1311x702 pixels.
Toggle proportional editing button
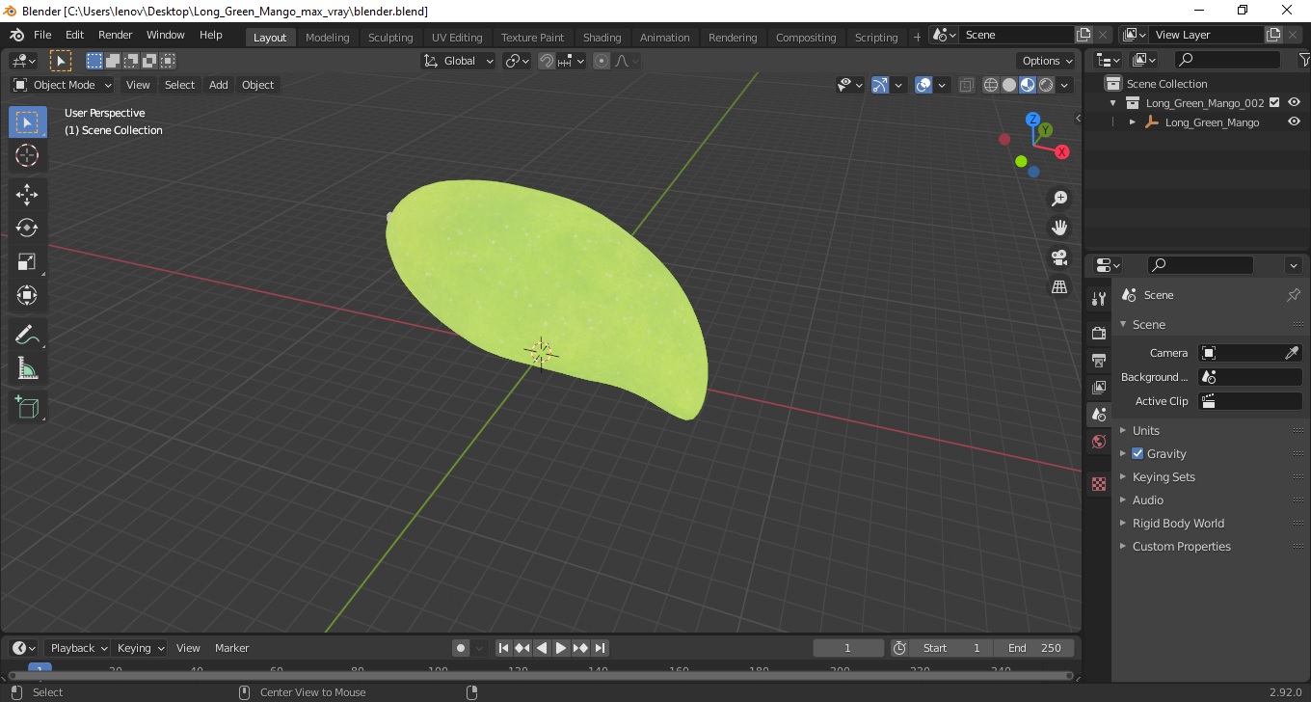(x=602, y=61)
